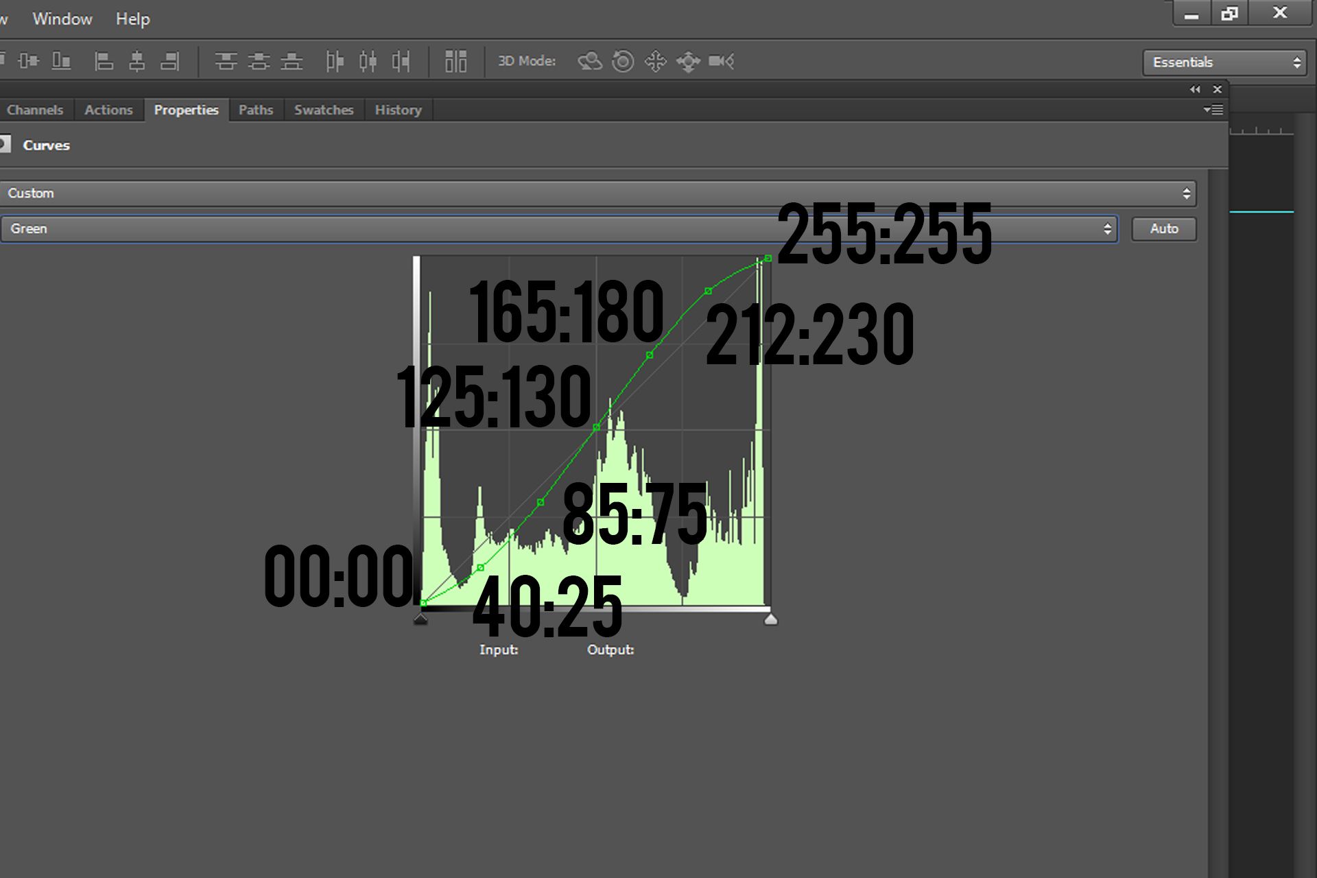
Task: Select 3D Pan (drag) mode icon
Action: pos(656,62)
